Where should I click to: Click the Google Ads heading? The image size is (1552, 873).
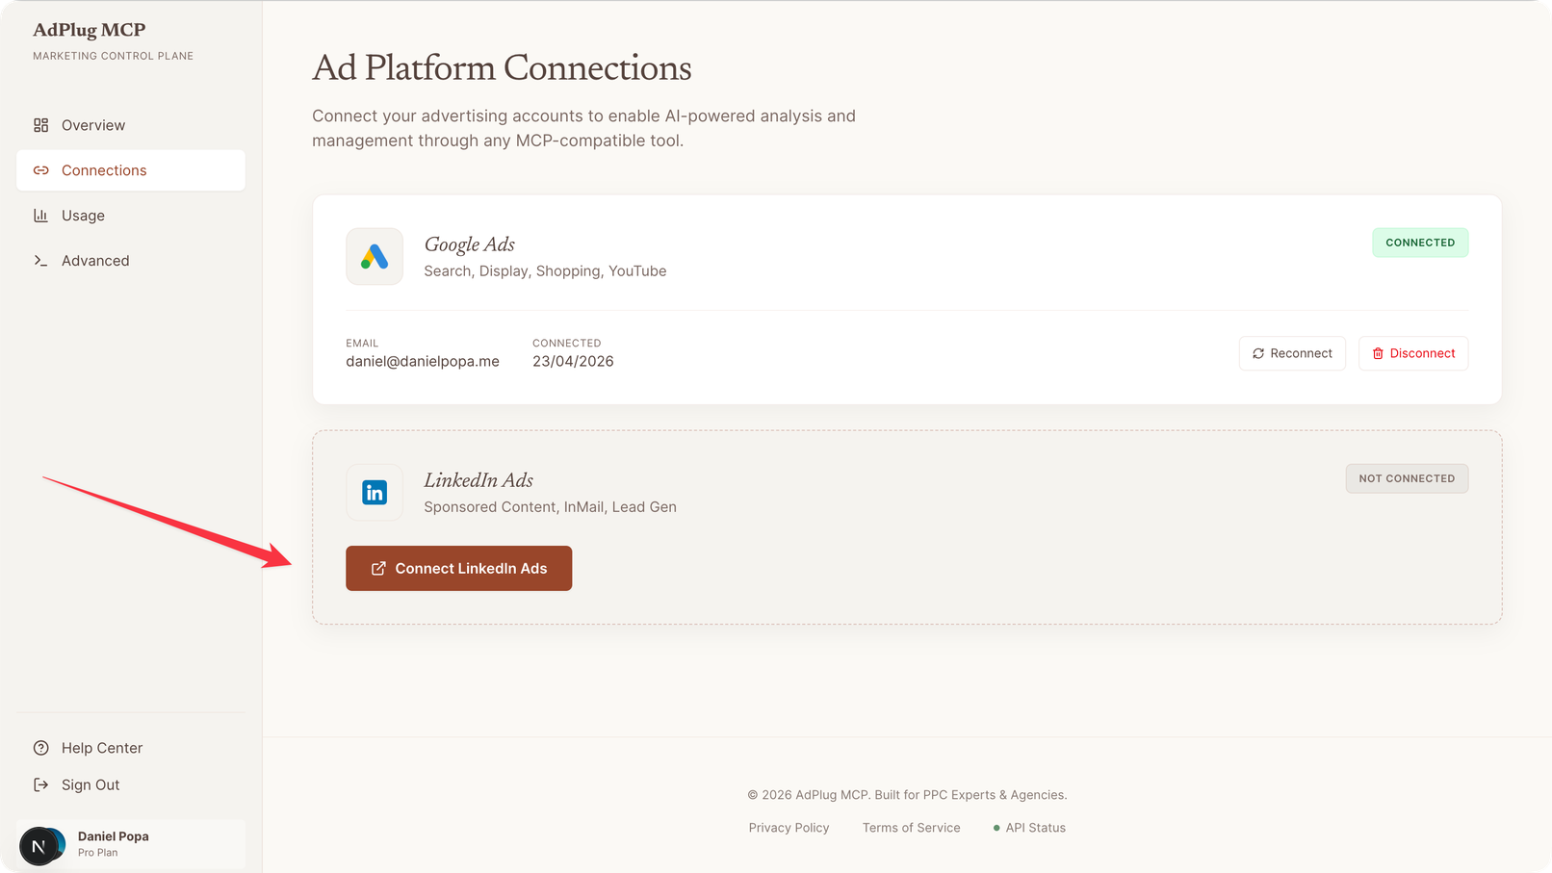click(x=470, y=244)
